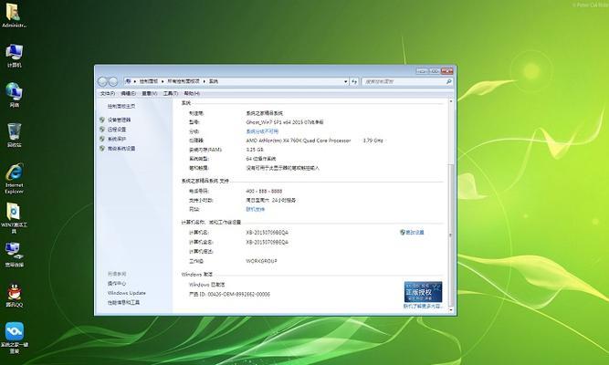
Task: Open the File (文件) menu
Action: coord(108,94)
